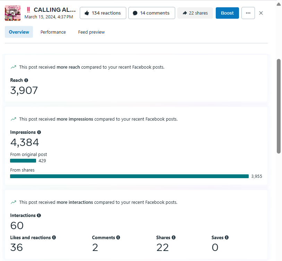Select the Overview tab
Image resolution: width=282 pixels, height=261 pixels.
19,32
